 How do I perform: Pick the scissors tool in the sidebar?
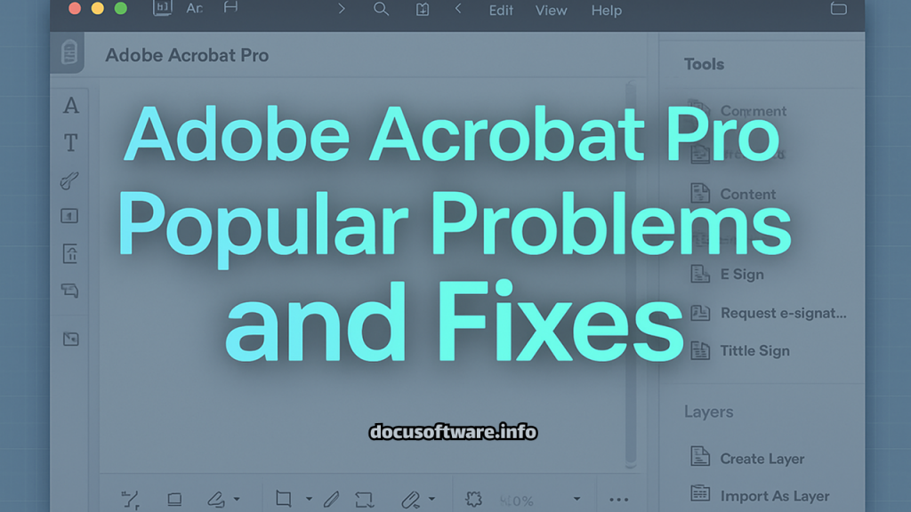[70, 179]
